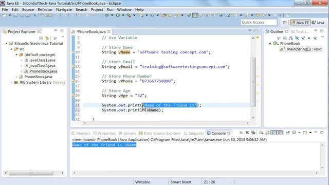Click the Save icon in toolbar
Viewport: 329px width, 185px height.
point(15,15)
